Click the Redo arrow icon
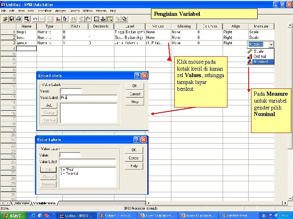This screenshot has width=293, height=219. pos(42,19)
